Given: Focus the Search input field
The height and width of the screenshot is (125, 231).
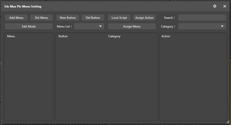Looking at the screenshot, I should pyautogui.click(x=202, y=17).
